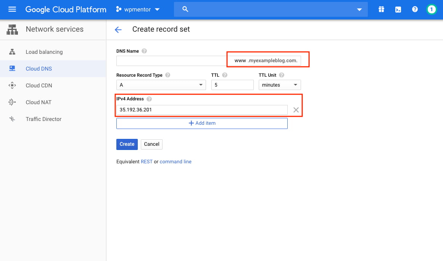This screenshot has width=443, height=261.
Task: Click the TTL value field
Action: click(x=232, y=85)
